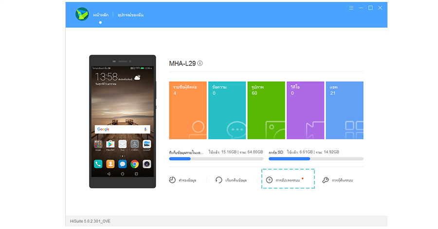The height and width of the screenshot is (229, 438).
Task: Open system recovery (การกู้คืนระบบ)
Action: point(337,180)
